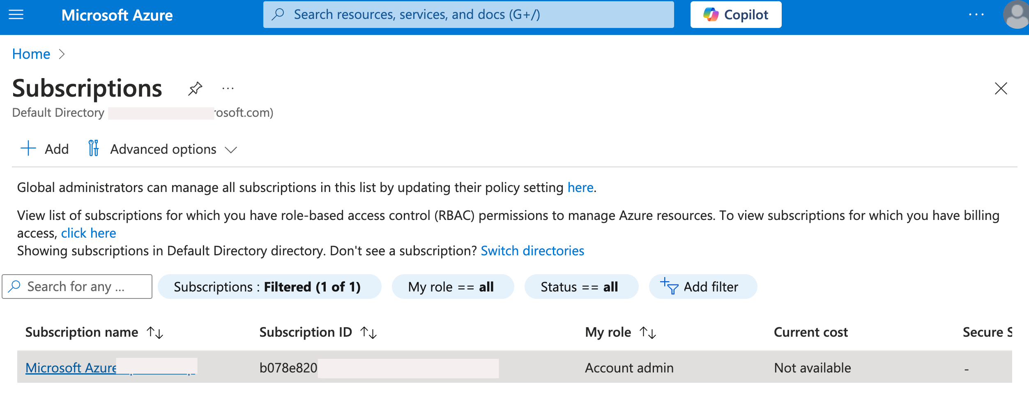Focus the global resource search box
The height and width of the screenshot is (407, 1029).
click(468, 15)
